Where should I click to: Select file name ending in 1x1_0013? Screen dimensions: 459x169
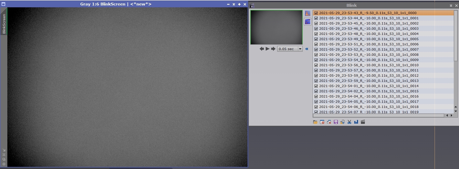click(x=369, y=81)
